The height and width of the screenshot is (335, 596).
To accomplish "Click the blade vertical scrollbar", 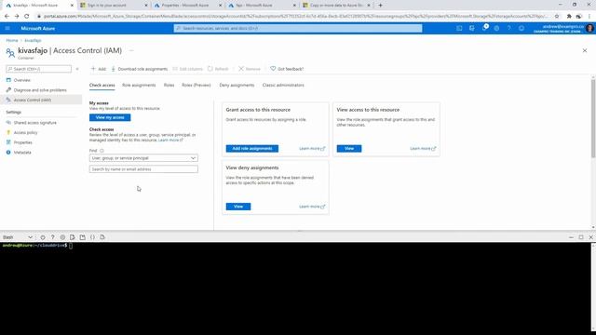I will pos(593,119).
